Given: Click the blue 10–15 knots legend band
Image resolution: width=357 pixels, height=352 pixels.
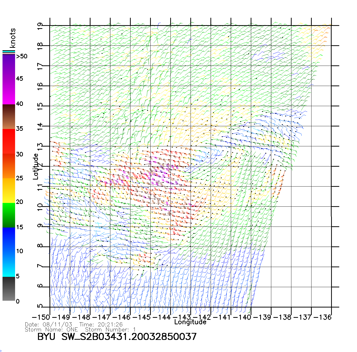Looking at the screenshot, I should click(9, 239).
